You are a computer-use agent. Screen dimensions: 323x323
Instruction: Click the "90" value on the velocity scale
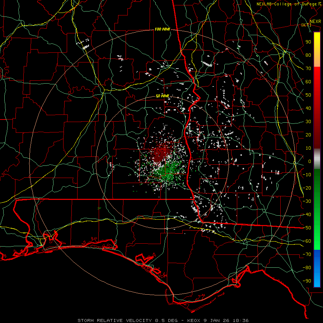[308, 42]
